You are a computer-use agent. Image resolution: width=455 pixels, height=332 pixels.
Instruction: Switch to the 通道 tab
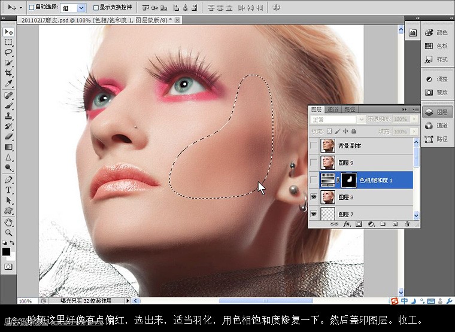(x=332, y=109)
